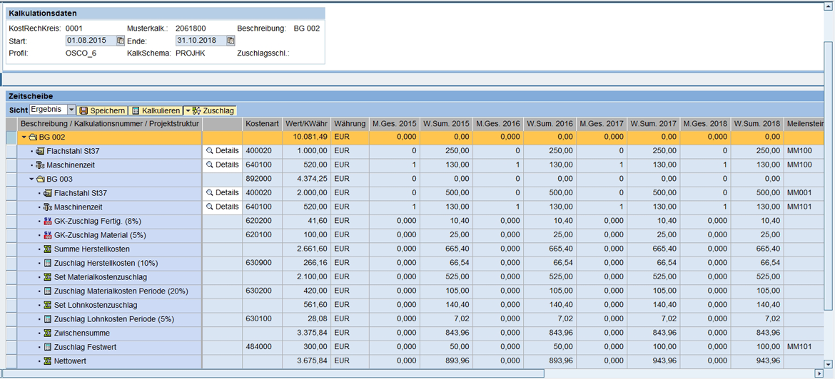Click row selector of Zuschlag Festwert row
835x379 pixels.
coord(11,348)
